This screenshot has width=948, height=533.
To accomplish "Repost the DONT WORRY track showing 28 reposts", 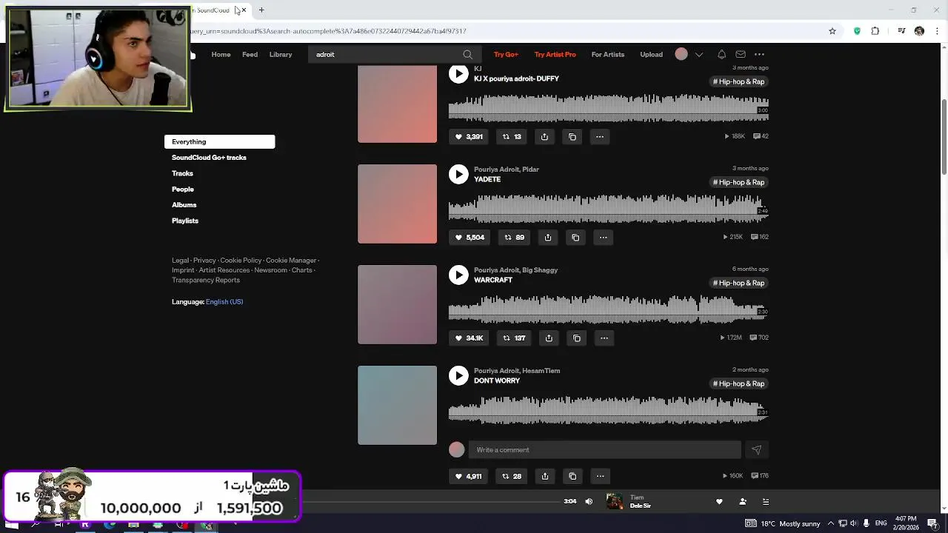I will click(x=512, y=476).
